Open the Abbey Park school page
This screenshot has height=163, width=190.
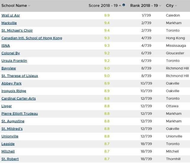point(12,83)
